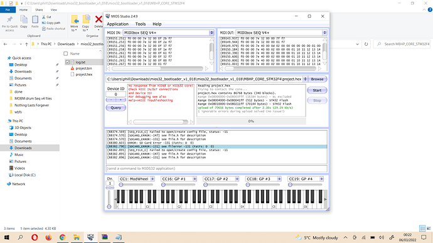The image size is (433, 243).
Task: Open the Help menu in MIOS Studio
Action: [157, 24]
